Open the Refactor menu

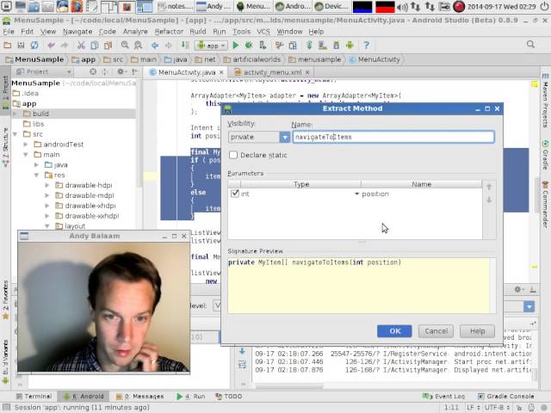tap(169, 32)
